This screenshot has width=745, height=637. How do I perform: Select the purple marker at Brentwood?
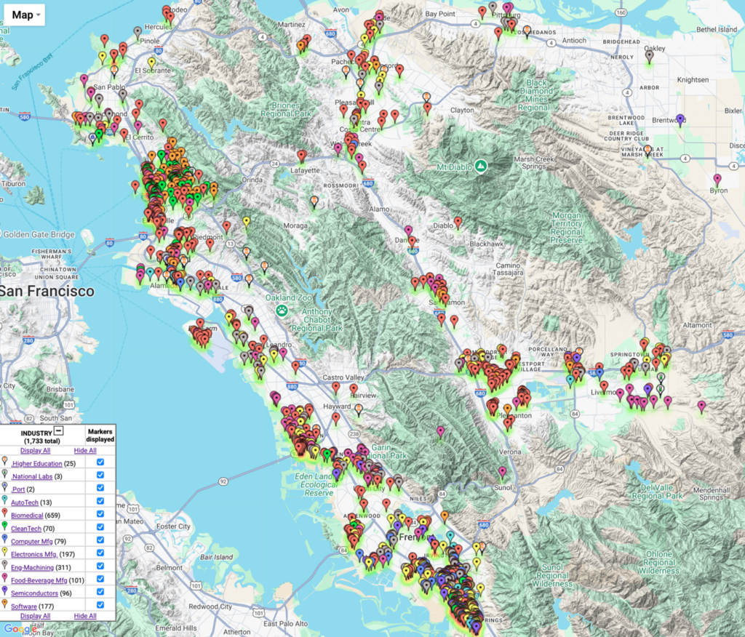click(x=680, y=120)
